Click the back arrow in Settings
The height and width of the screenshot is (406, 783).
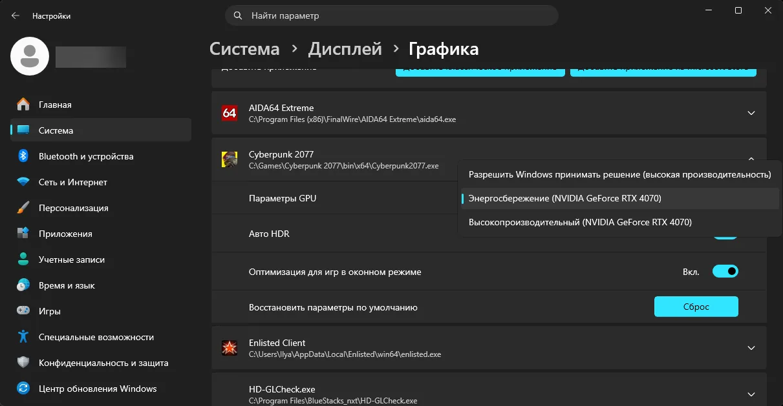16,15
